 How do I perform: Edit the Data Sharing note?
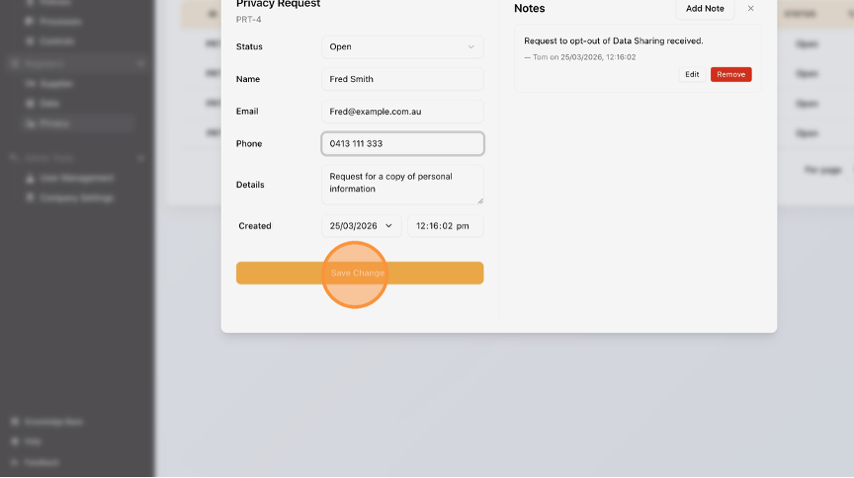click(x=692, y=75)
